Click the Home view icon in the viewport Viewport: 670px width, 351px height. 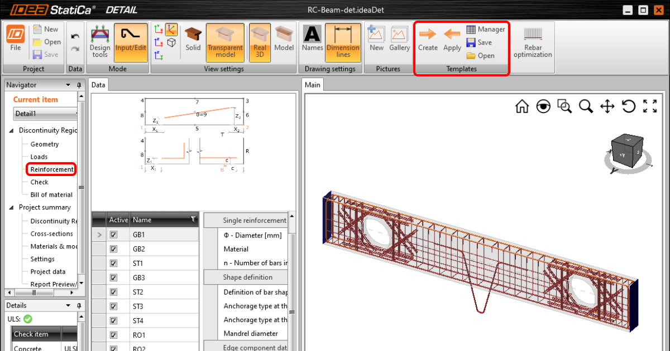[x=521, y=106]
